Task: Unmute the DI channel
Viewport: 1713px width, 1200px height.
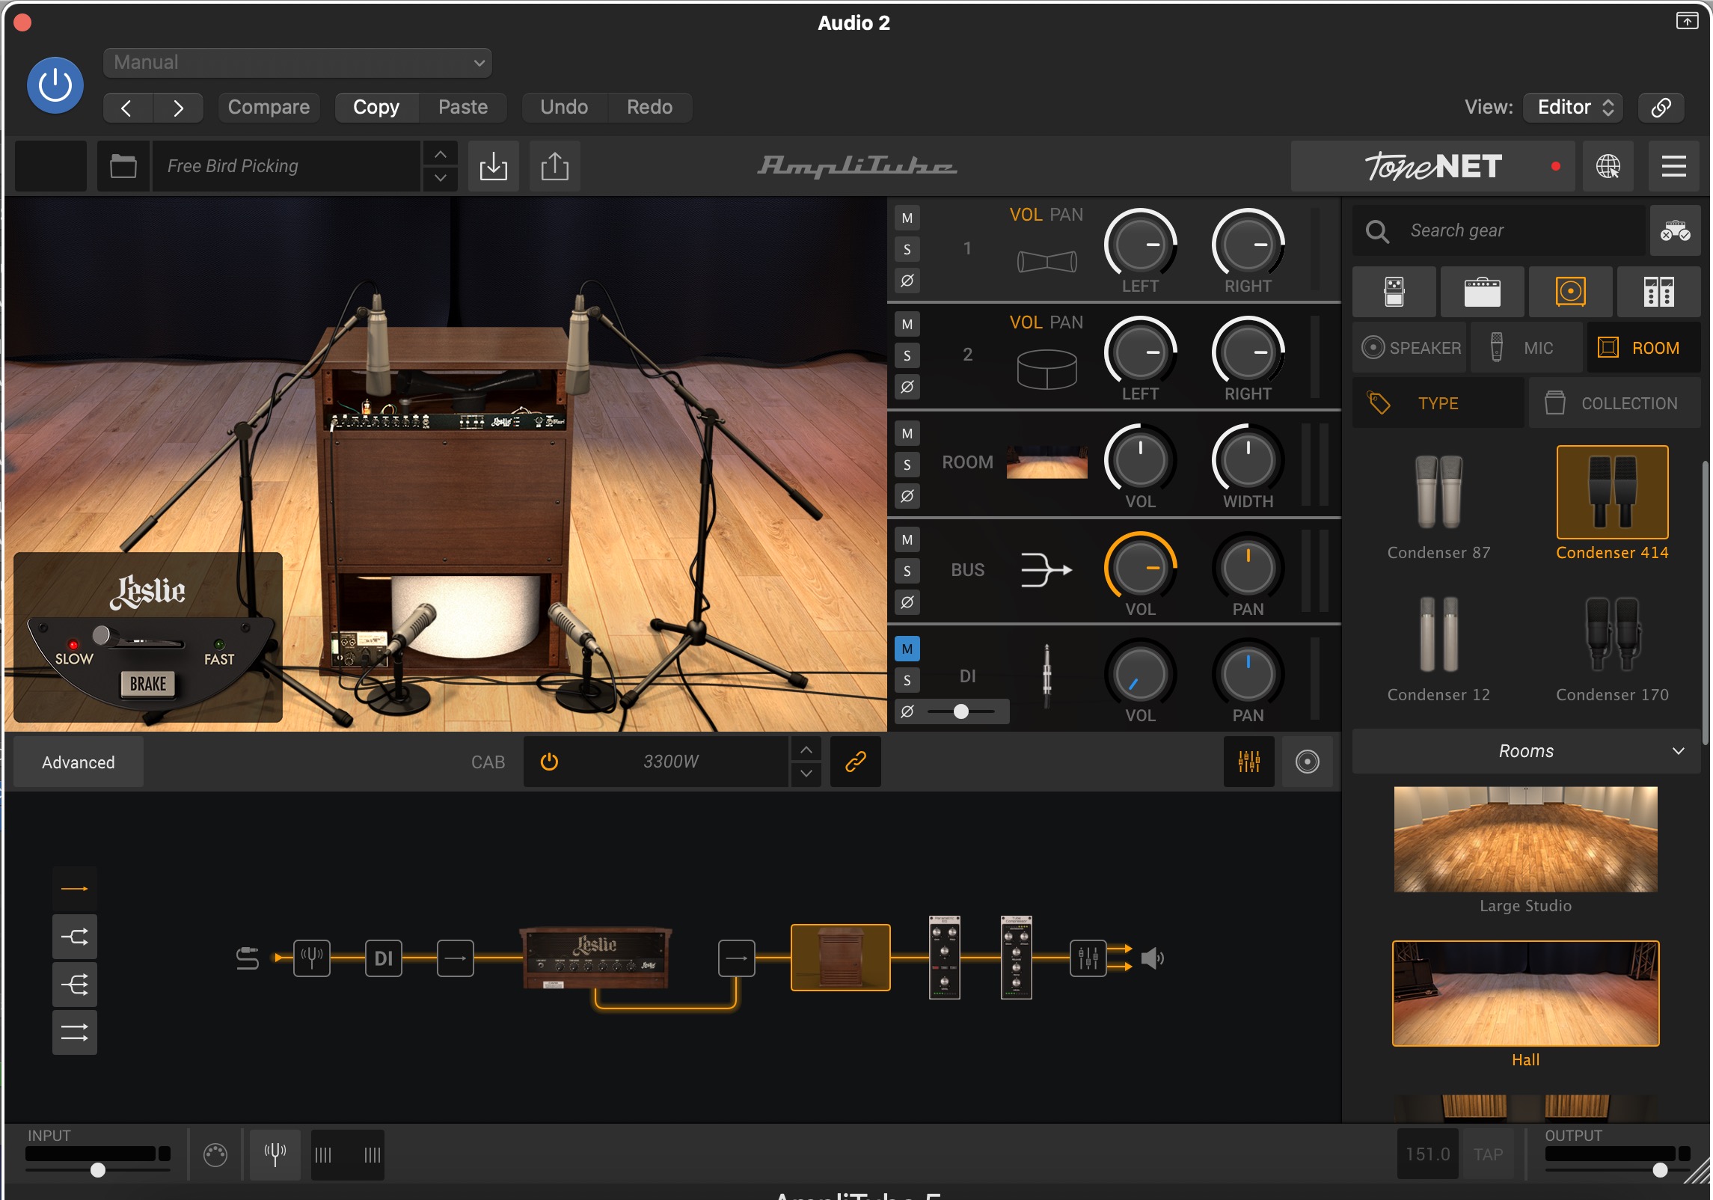Action: click(x=907, y=649)
